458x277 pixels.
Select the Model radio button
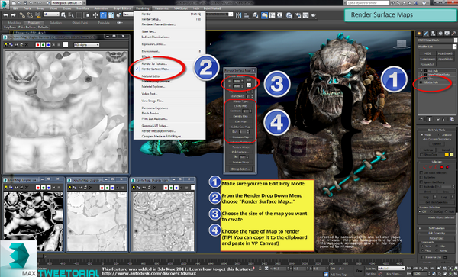(422, 135)
